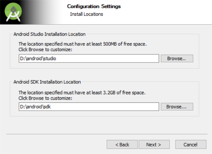Browse for Android Studio installation location
Screen dimensions: 212x154
(x=176, y=58)
